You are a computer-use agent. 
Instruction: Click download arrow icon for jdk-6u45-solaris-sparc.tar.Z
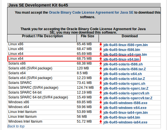pyautogui.click(x=101, y=88)
